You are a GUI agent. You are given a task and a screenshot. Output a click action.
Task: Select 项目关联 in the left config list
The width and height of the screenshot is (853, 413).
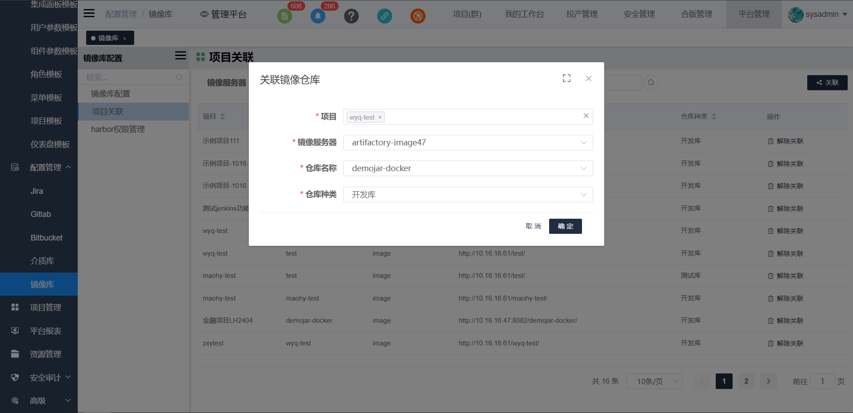tap(108, 112)
